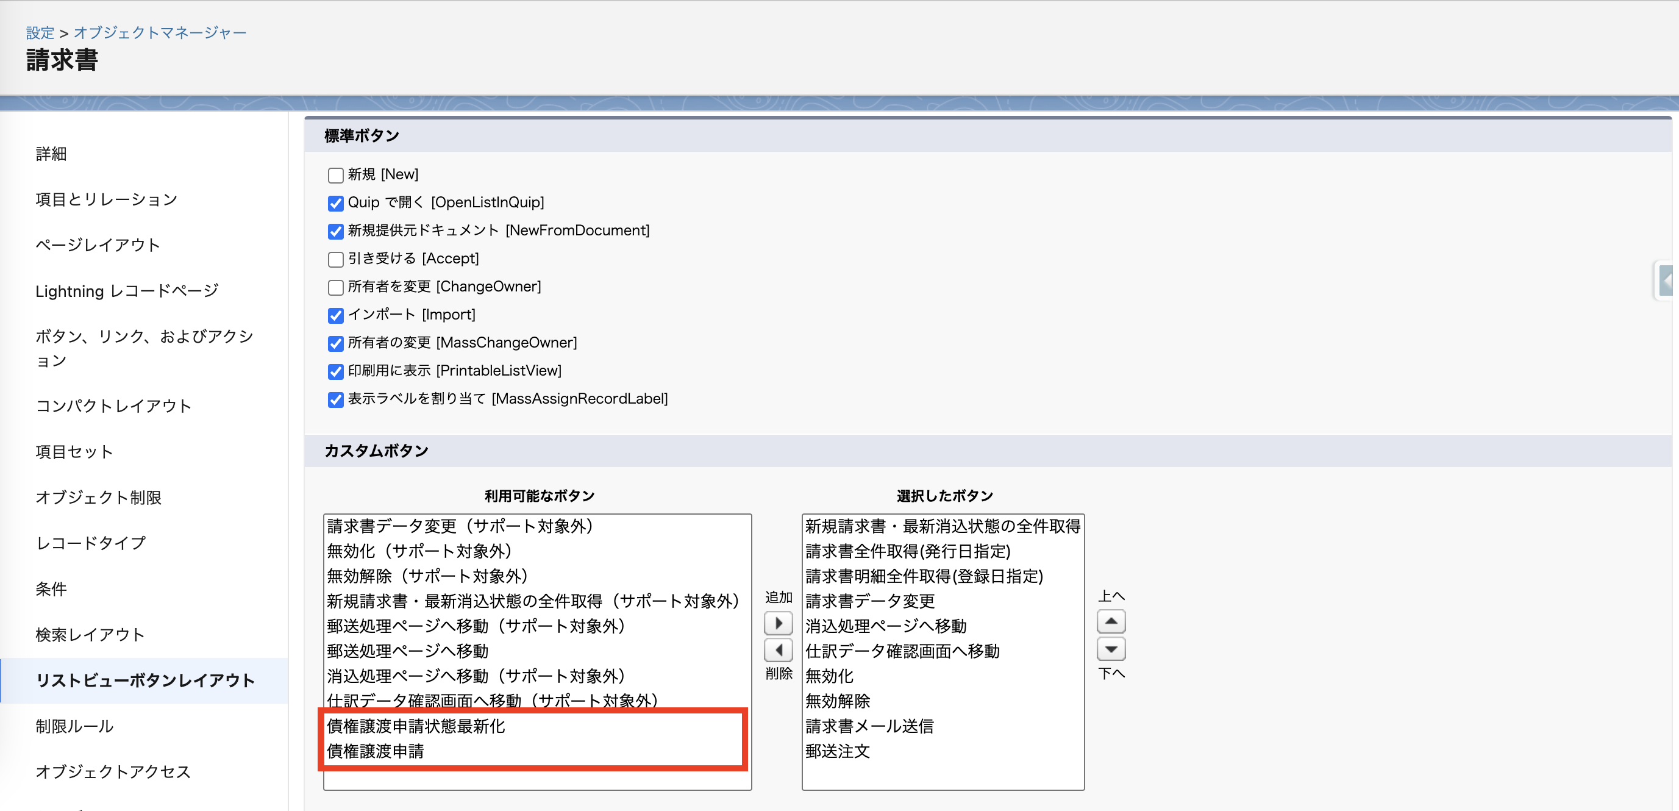The width and height of the screenshot is (1679, 811).
Task: Click the 追加 arrow to add a button
Action: [x=779, y=623]
